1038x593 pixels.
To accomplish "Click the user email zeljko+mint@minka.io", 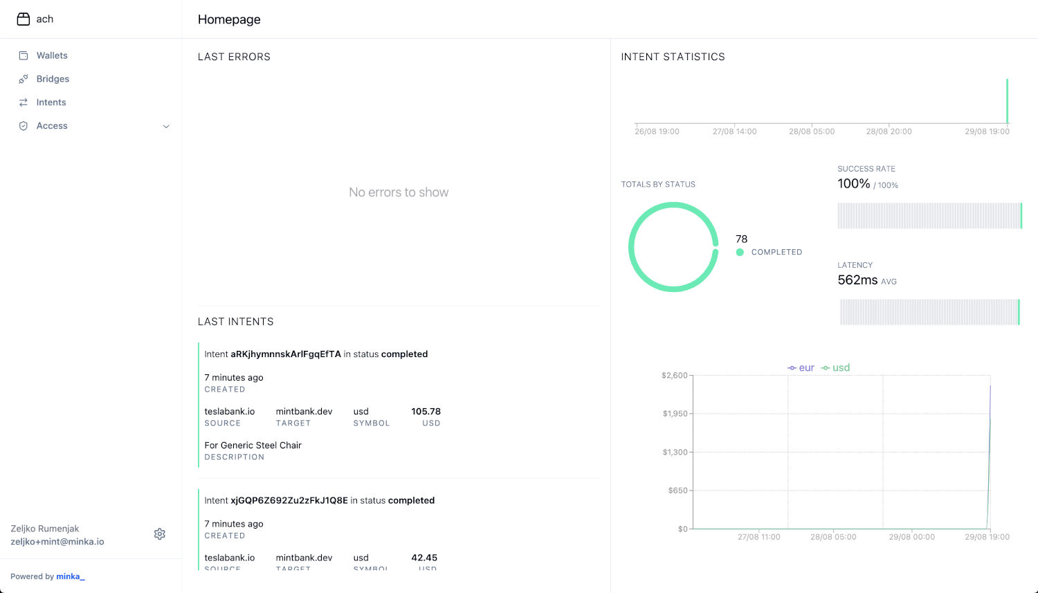I will 57,542.
